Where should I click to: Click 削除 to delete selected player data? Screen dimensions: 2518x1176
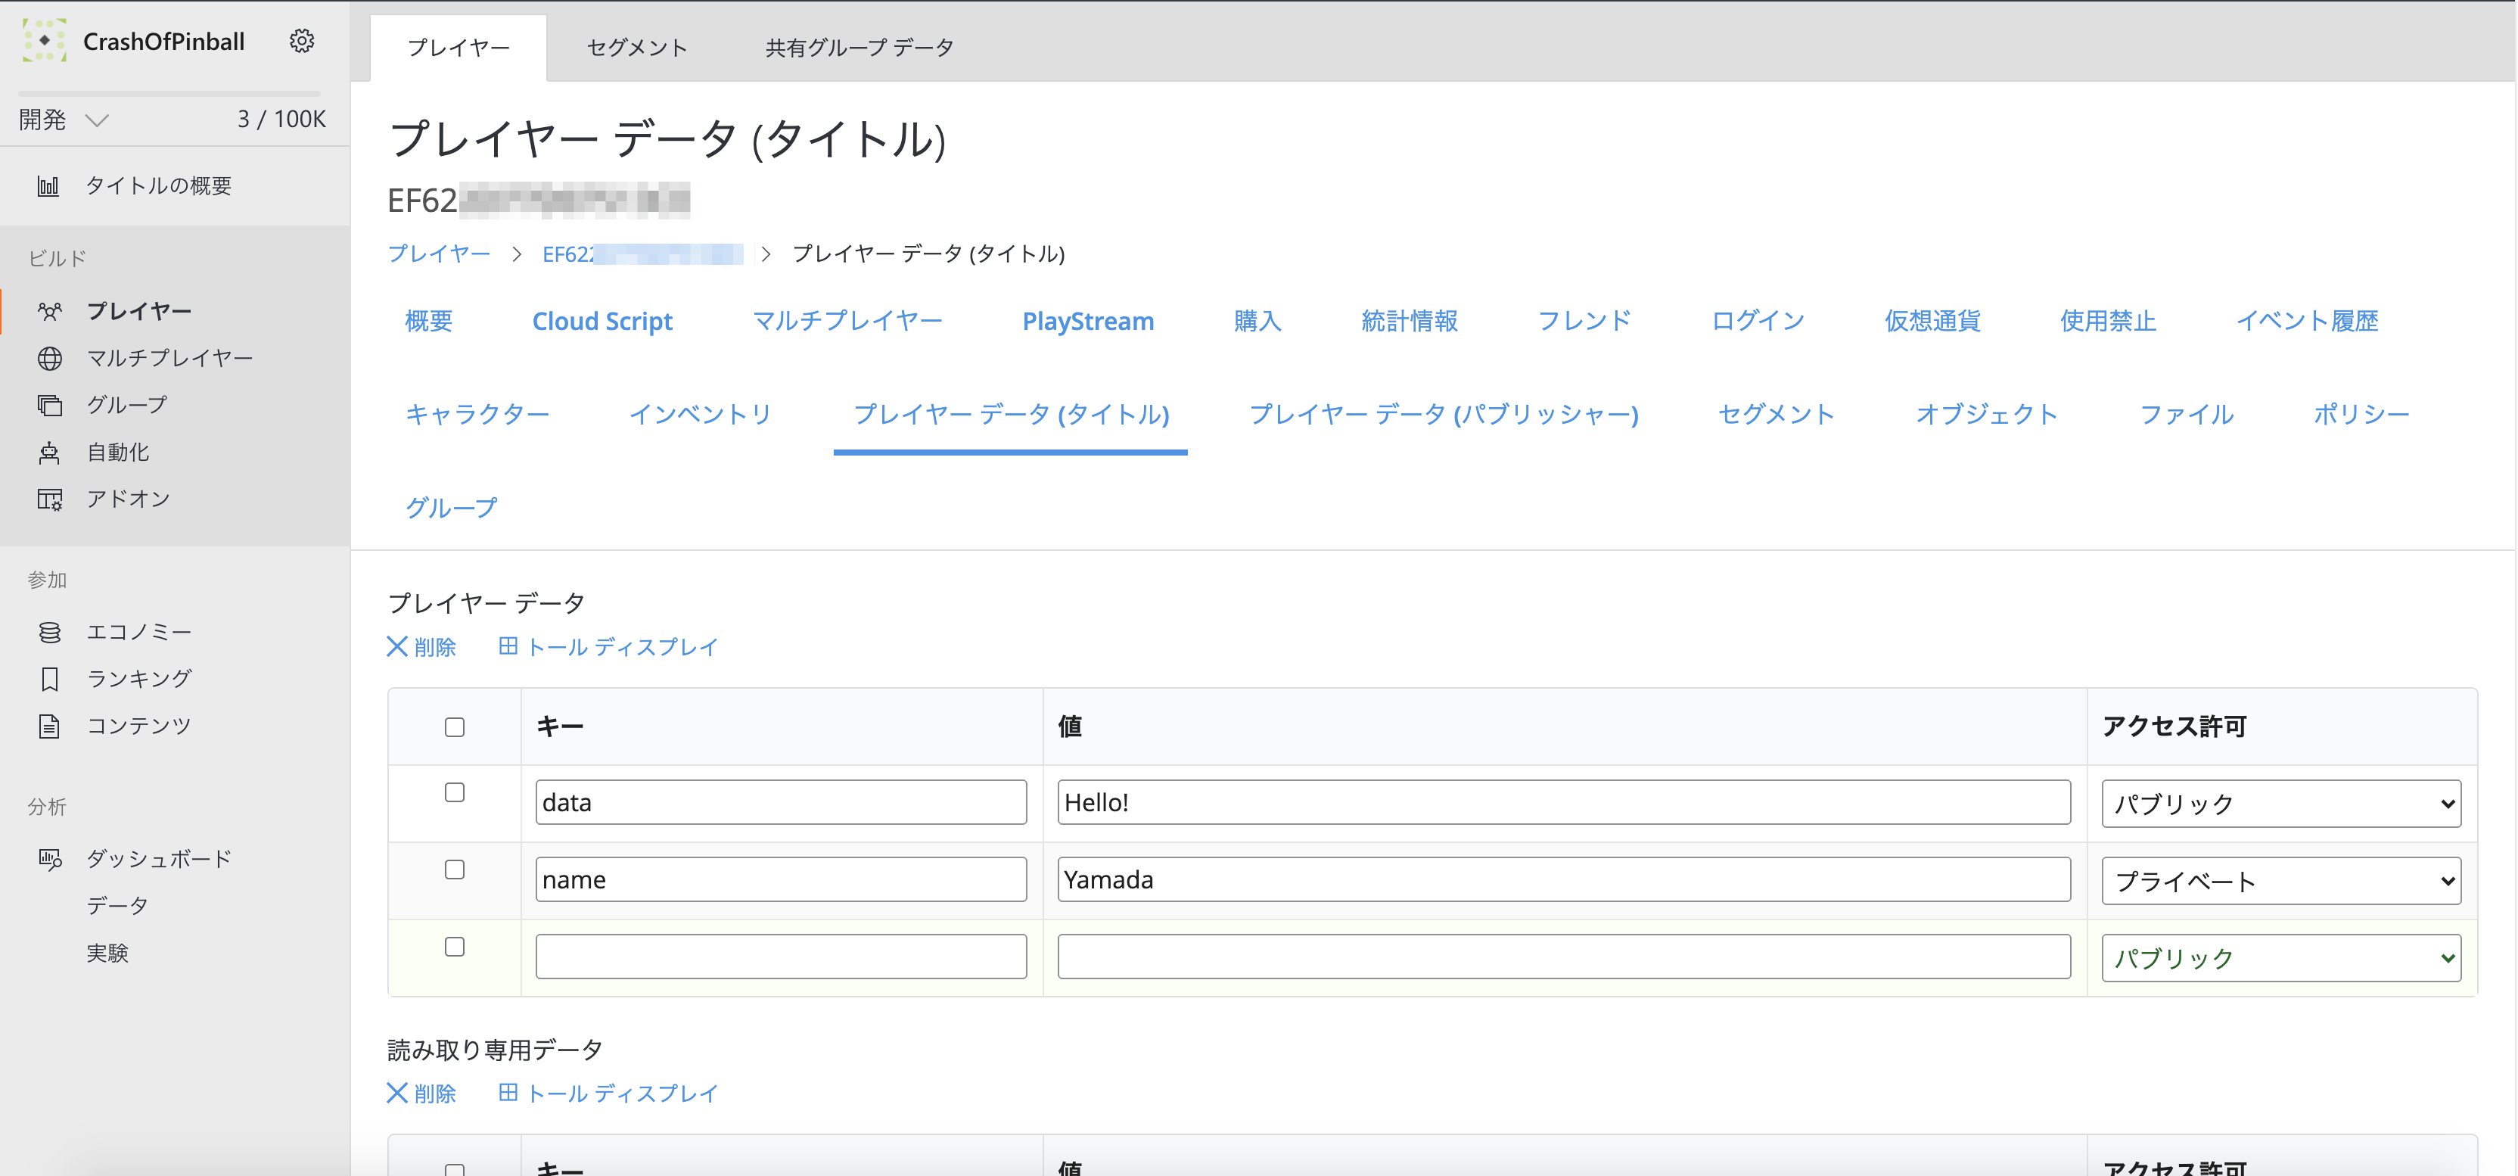[422, 646]
